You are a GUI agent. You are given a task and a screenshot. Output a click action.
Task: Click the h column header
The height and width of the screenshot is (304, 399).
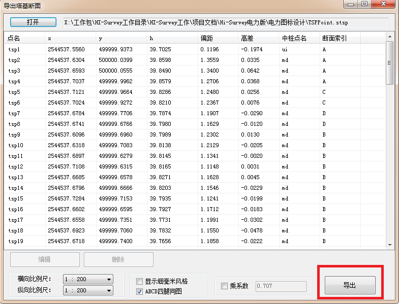tap(172, 38)
